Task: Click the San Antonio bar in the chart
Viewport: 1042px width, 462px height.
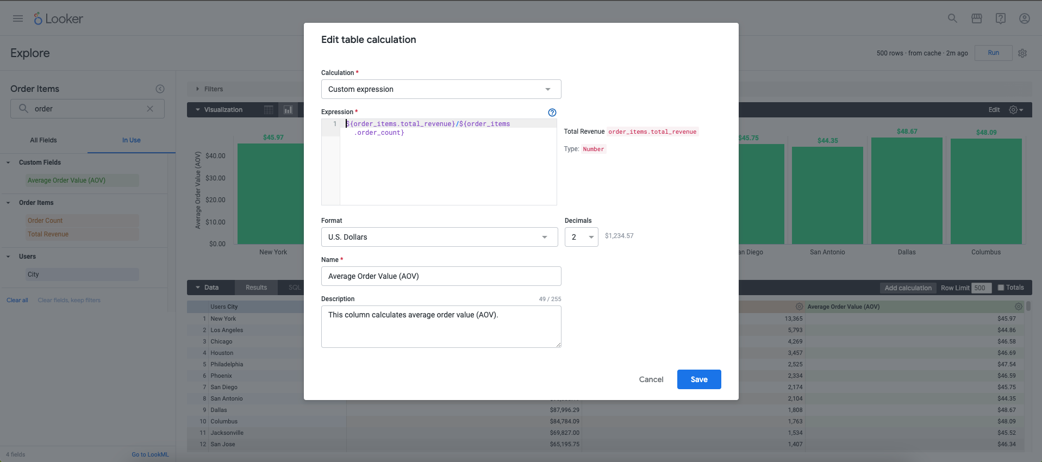Action: [x=827, y=195]
